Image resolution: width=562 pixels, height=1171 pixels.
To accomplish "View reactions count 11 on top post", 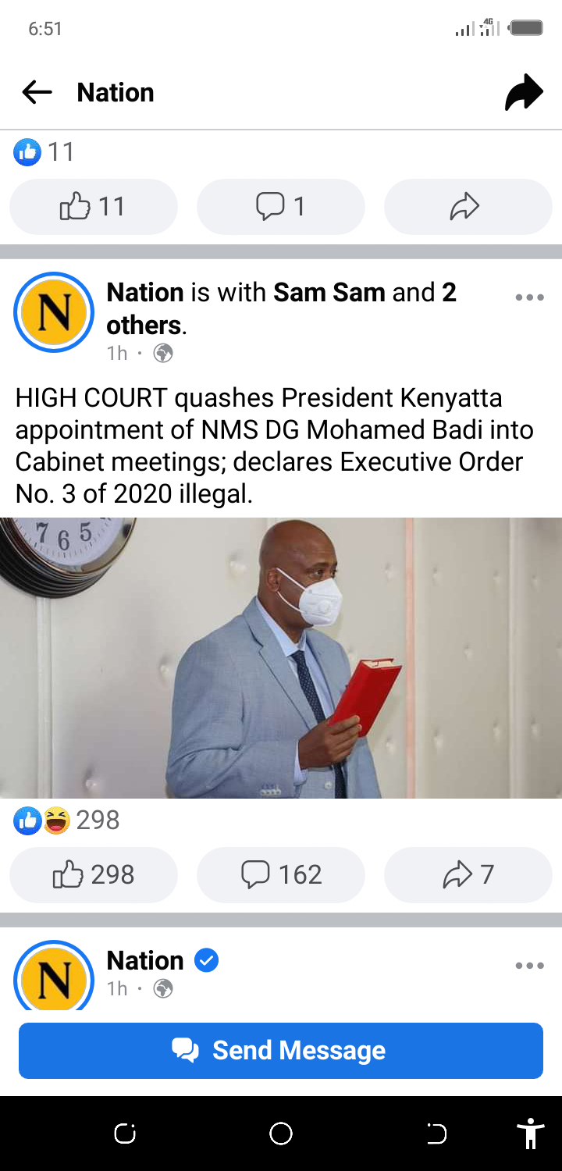I will (44, 151).
